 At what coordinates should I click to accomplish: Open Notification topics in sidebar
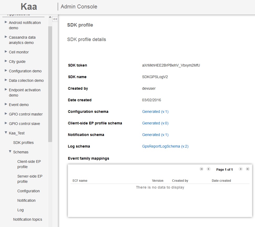[27, 219]
